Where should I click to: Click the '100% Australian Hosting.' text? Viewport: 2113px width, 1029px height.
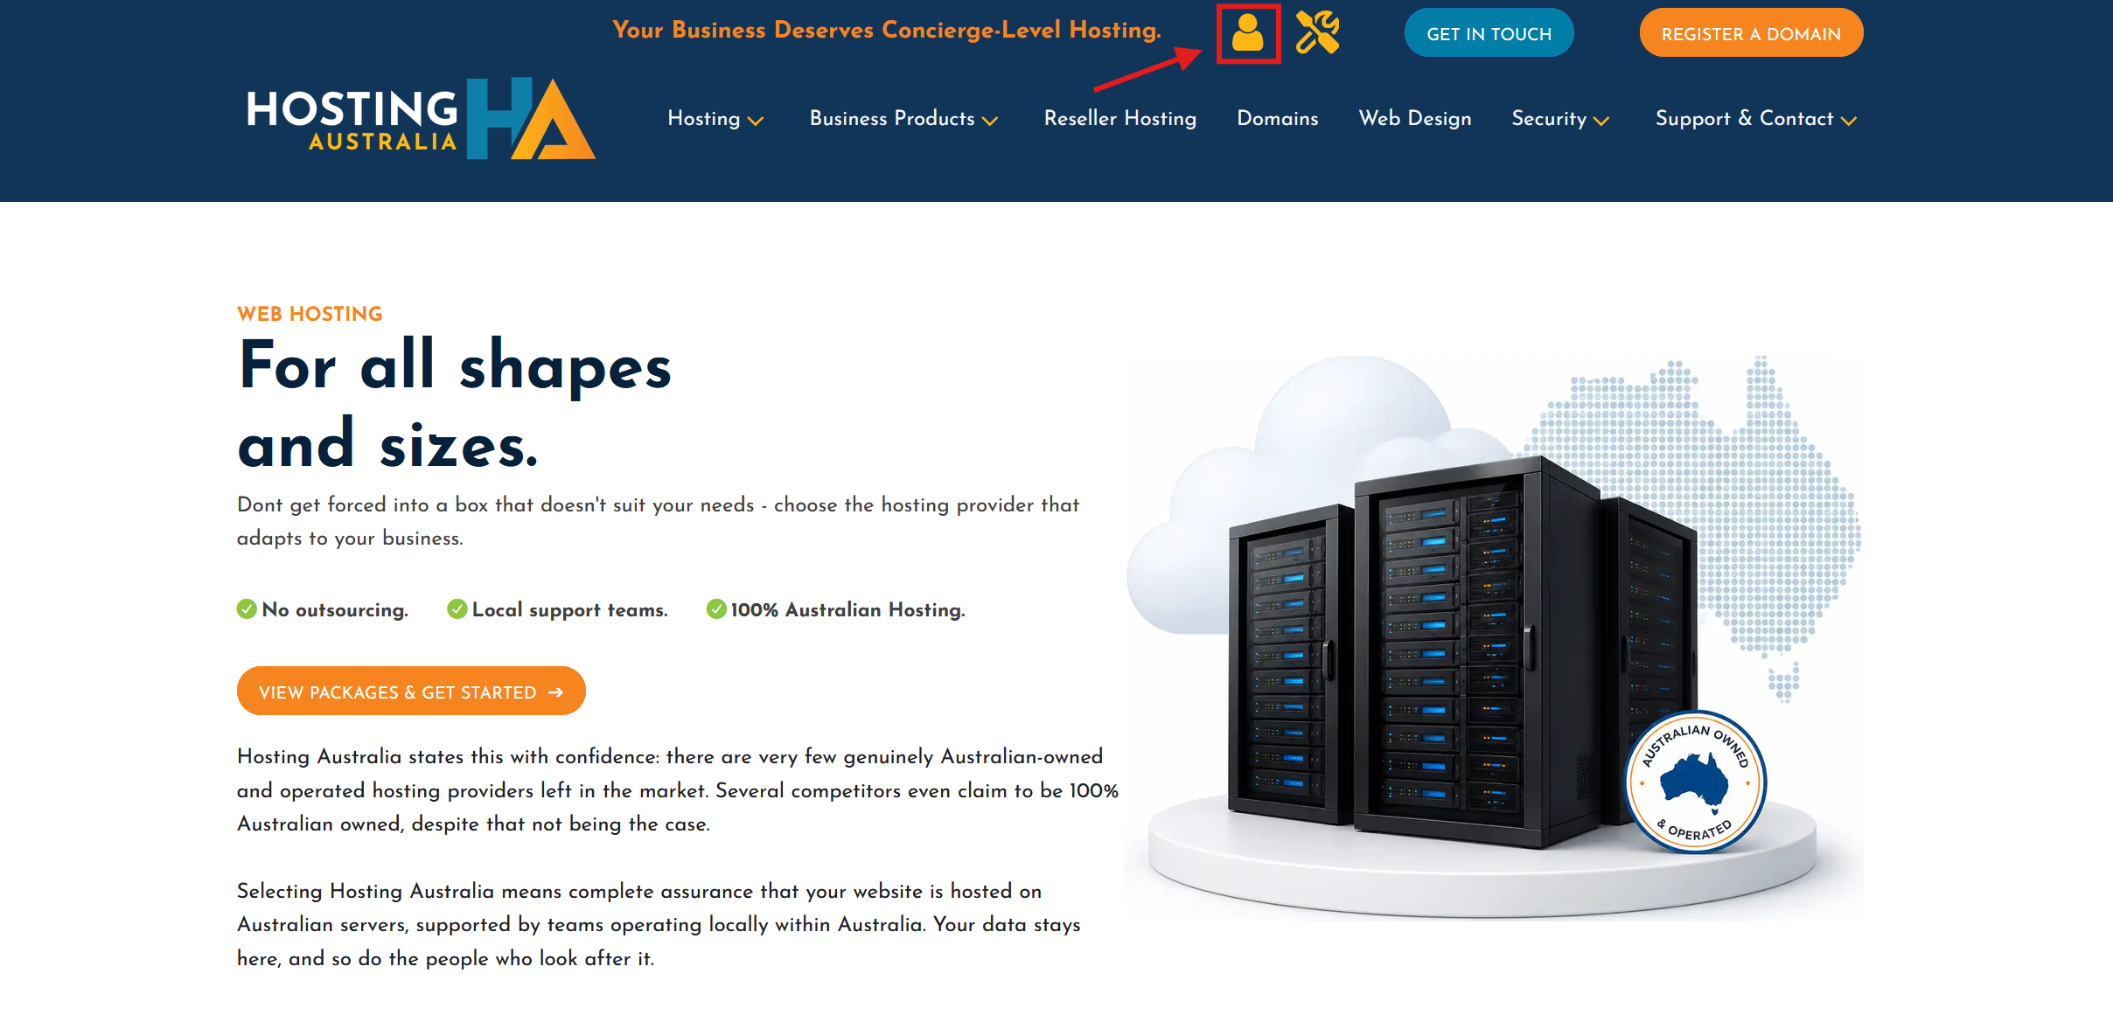point(848,609)
